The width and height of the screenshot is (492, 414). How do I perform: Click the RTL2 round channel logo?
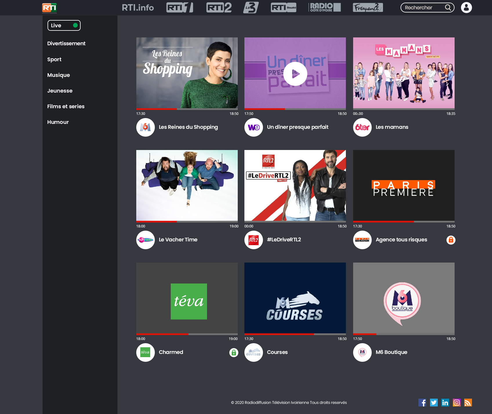click(x=254, y=240)
